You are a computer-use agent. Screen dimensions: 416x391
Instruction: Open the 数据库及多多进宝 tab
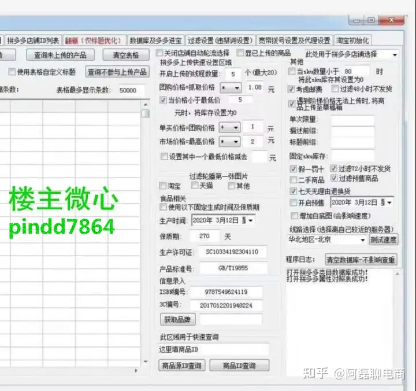tap(156, 40)
